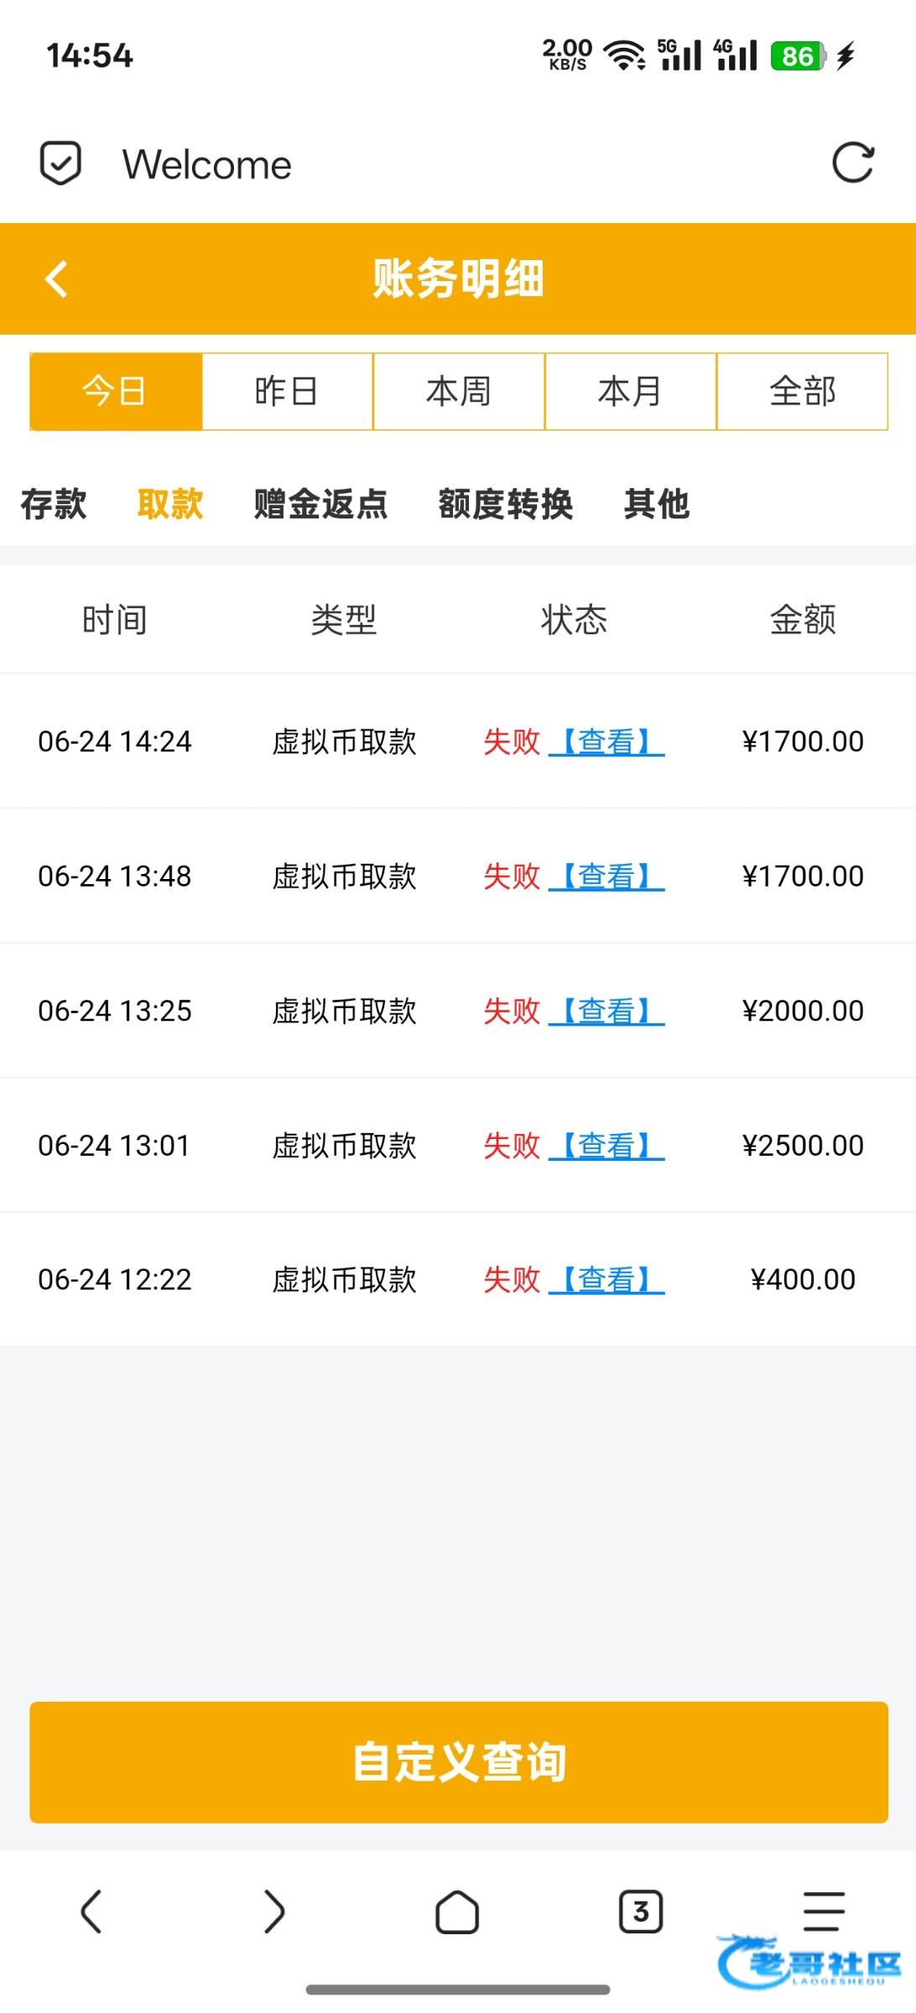Tap the browser back navigation arrow

[91, 1912]
